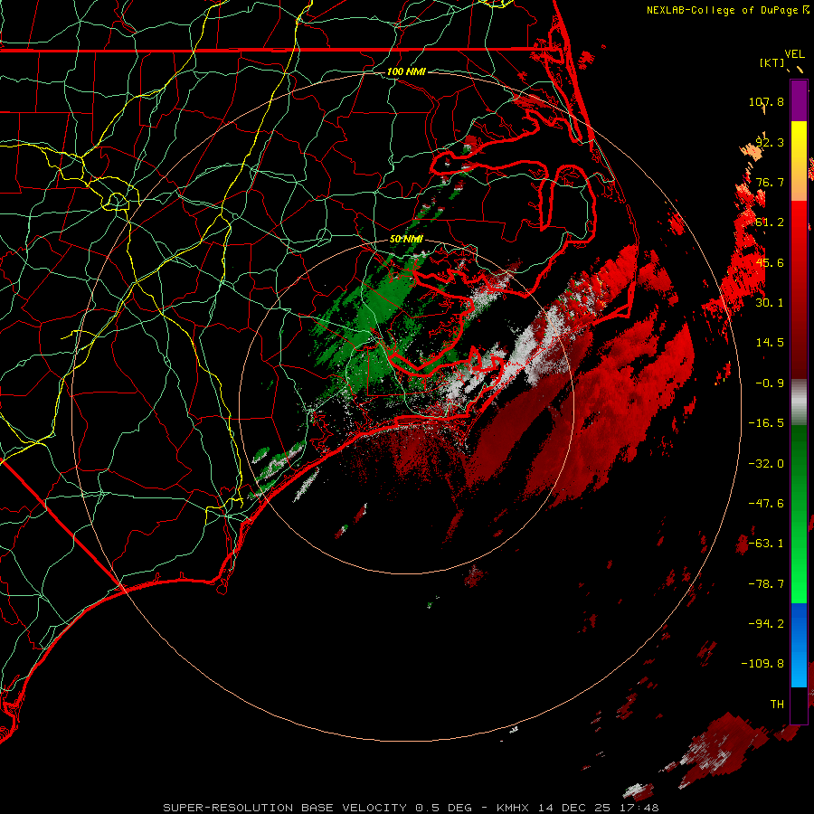
Task: Pick the blue segment of the color bar
Action: pyautogui.click(x=799, y=645)
